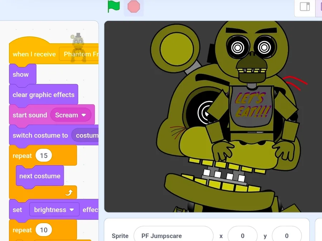The image size is (322, 241).
Task: Click the loop arrow on repeat 15 block
Action: 69,193
